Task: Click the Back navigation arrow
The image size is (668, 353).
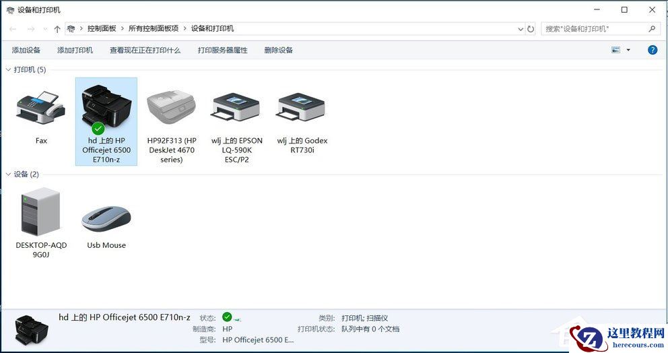Action: pyautogui.click(x=13, y=29)
